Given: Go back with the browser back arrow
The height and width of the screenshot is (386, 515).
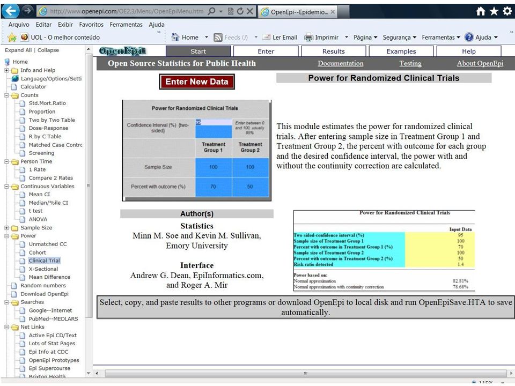Looking at the screenshot, I should (10, 11).
